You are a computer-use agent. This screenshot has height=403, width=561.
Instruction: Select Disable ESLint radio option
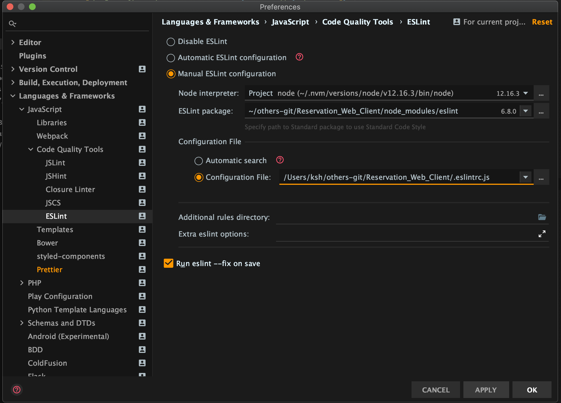point(171,42)
